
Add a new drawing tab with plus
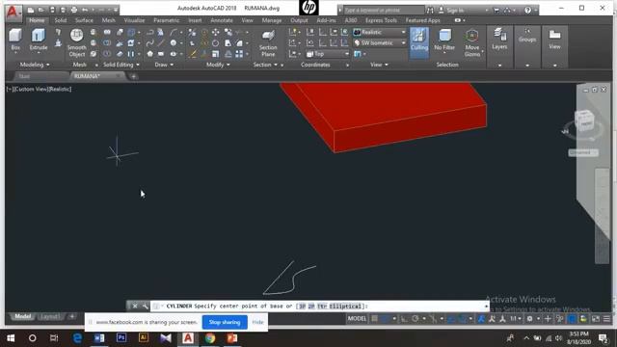coord(133,76)
